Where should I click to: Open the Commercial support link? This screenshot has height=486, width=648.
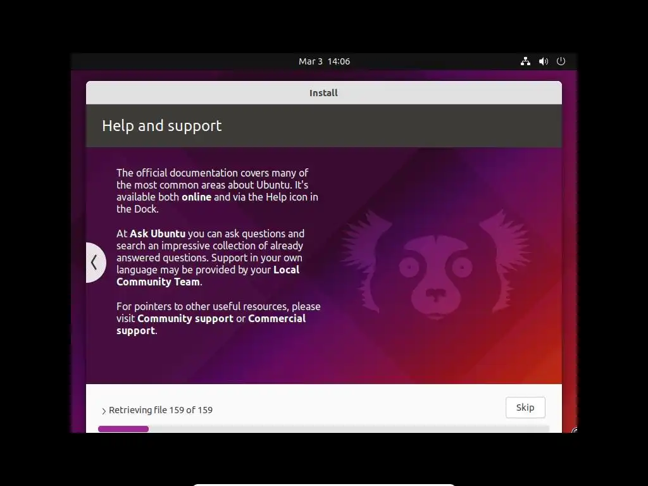coord(211,325)
